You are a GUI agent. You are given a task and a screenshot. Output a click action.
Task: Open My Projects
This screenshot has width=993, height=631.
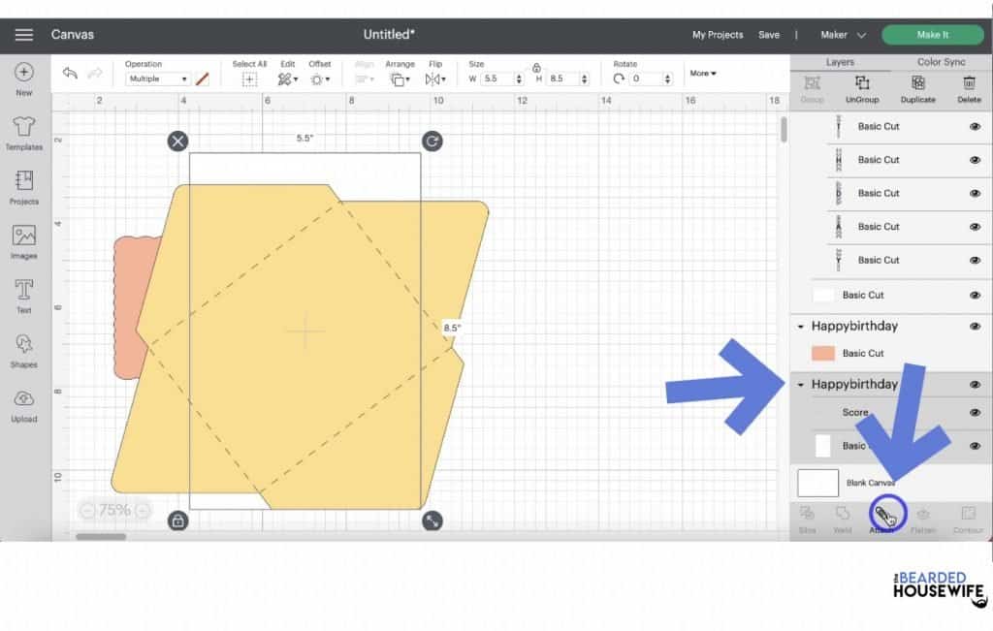coord(717,35)
